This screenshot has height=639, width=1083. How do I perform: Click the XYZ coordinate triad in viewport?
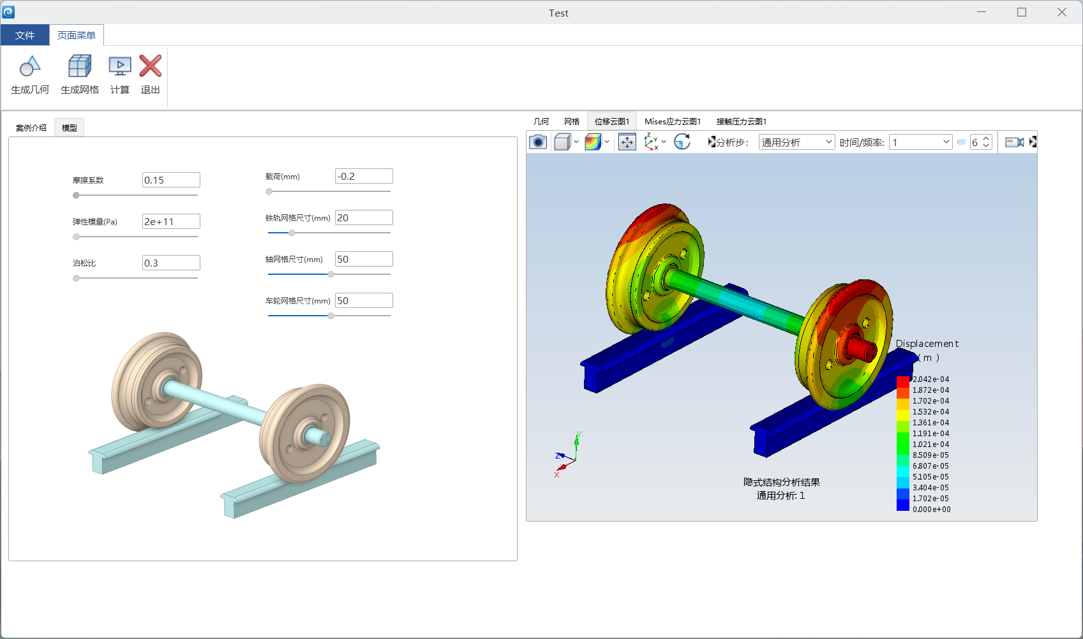tap(568, 454)
